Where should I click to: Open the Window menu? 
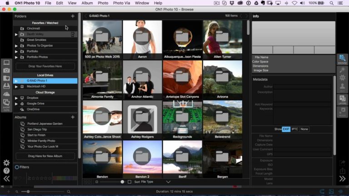(x=142, y=3)
